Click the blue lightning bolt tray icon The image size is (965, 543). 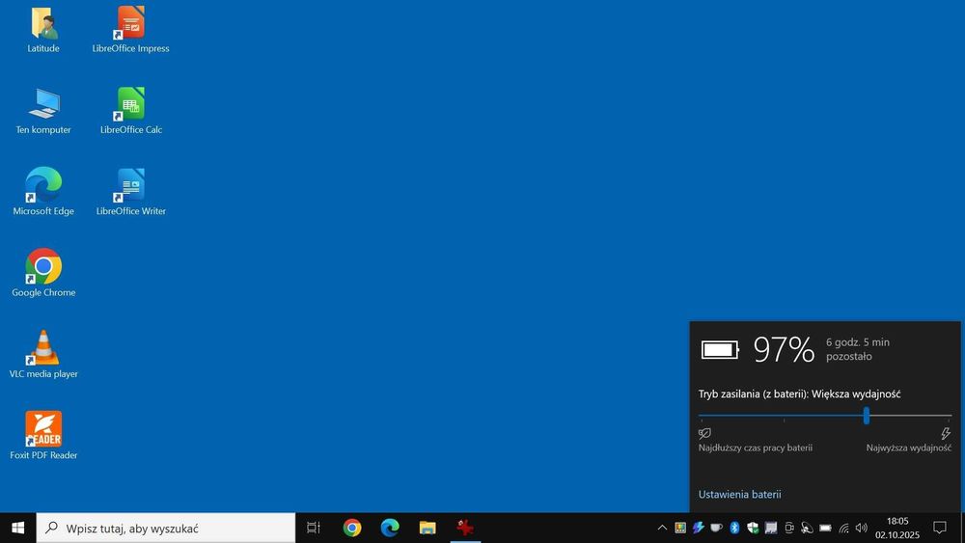698,528
